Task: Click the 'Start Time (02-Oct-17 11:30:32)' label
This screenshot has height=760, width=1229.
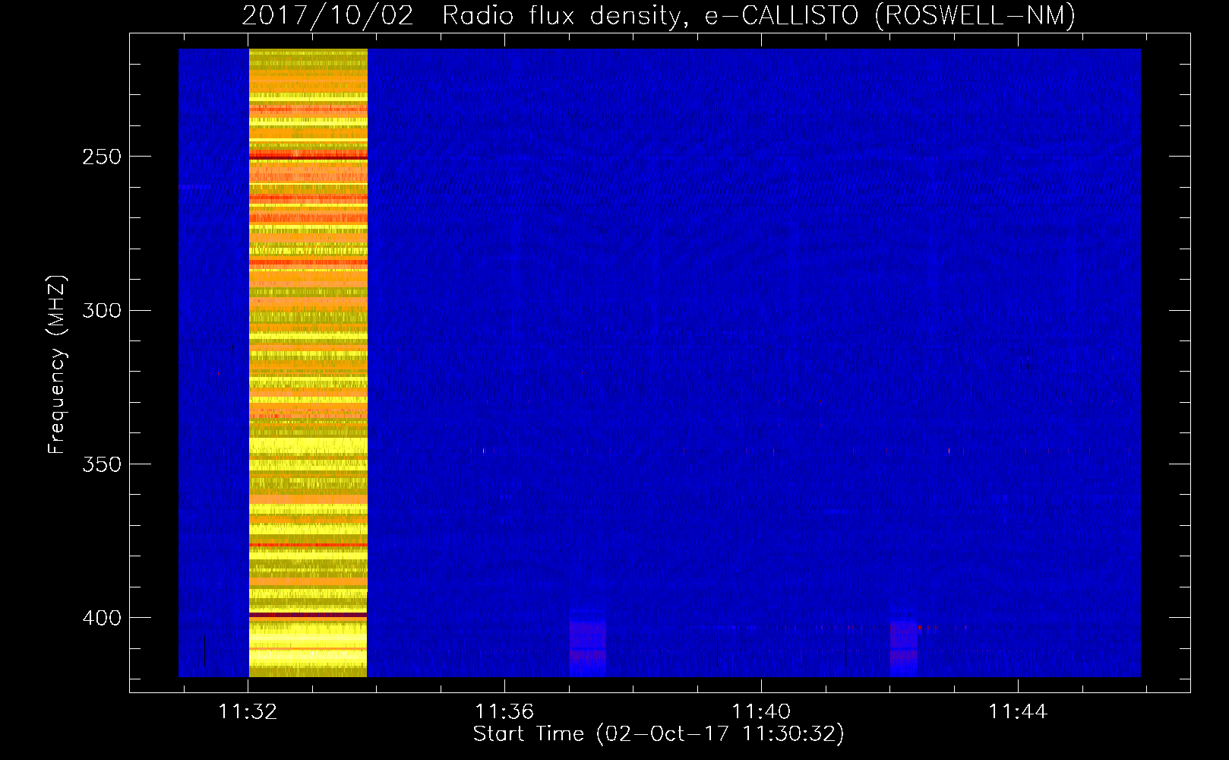Action: coord(659,734)
